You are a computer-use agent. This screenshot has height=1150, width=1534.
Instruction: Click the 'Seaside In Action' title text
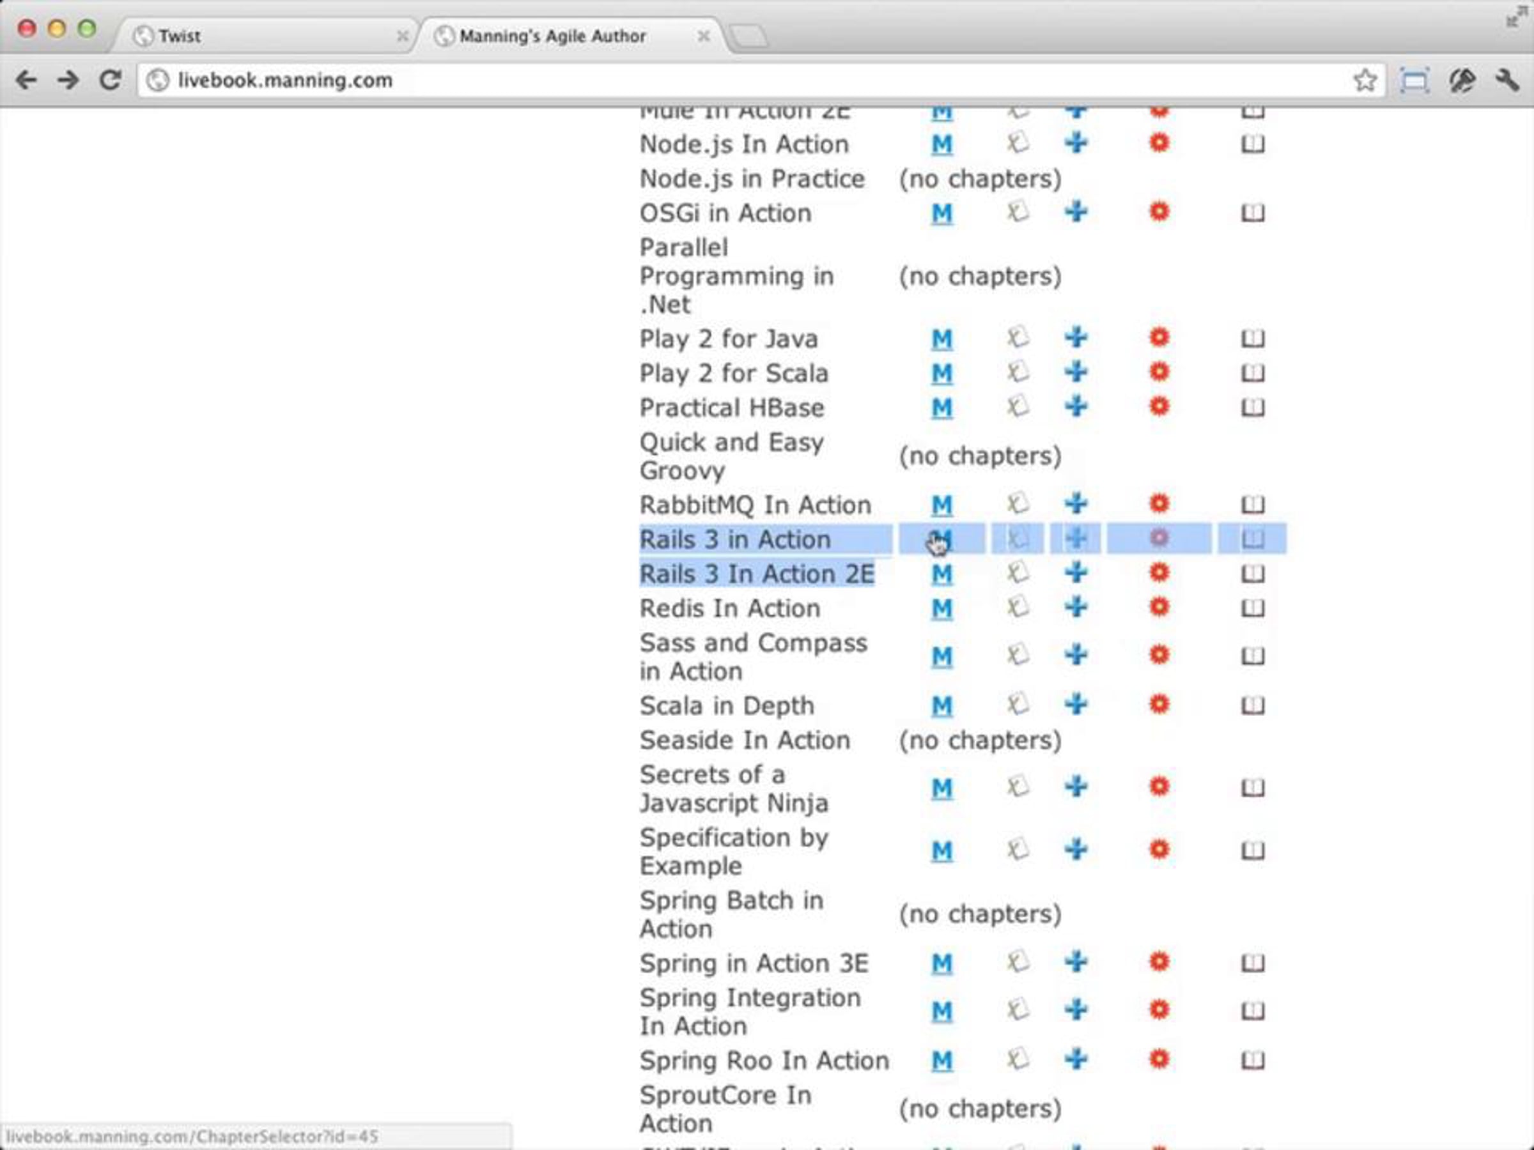pos(745,740)
